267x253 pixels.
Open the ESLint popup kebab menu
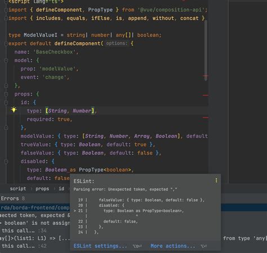[x=216, y=180]
